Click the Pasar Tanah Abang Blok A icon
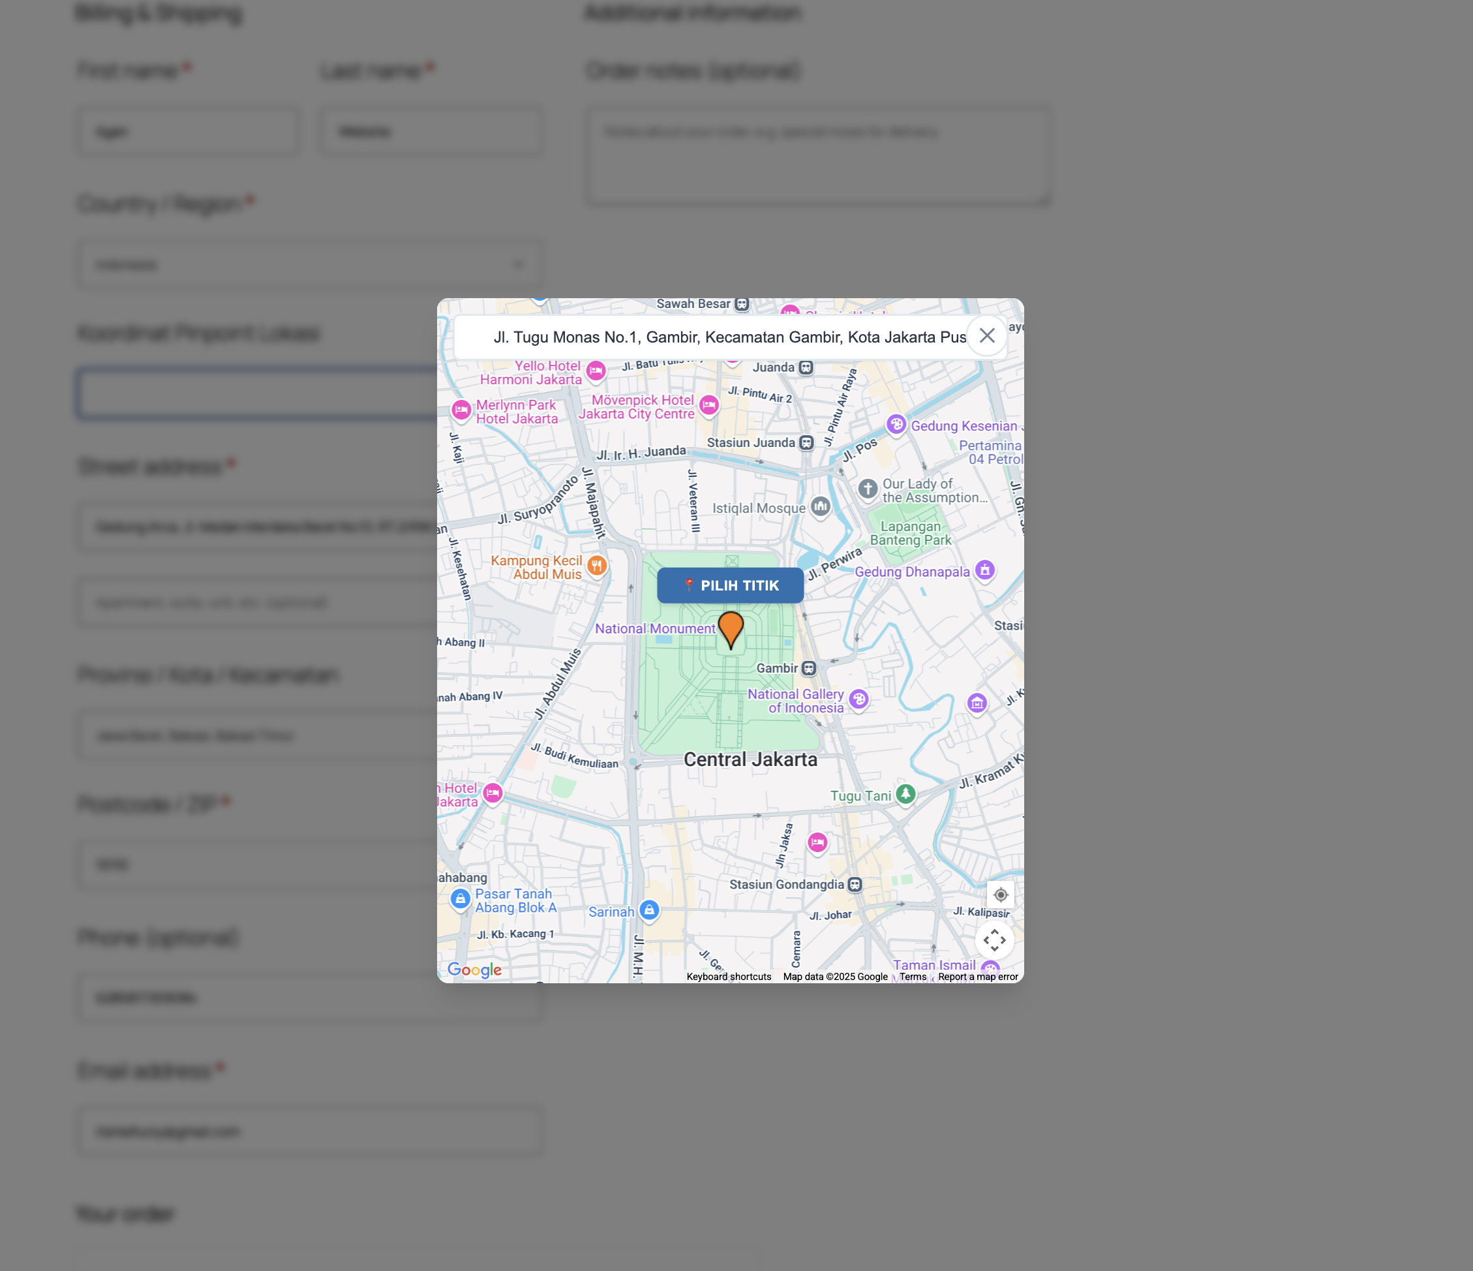1473x1271 pixels. pos(461,899)
